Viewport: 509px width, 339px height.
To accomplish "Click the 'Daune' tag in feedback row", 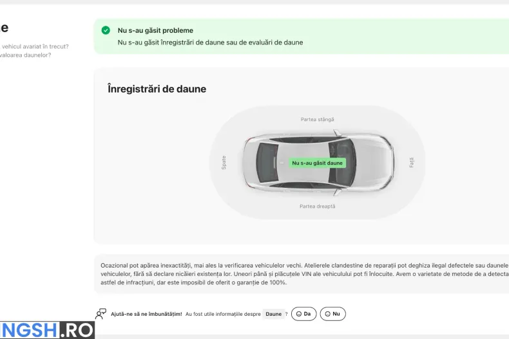I will pos(274,314).
